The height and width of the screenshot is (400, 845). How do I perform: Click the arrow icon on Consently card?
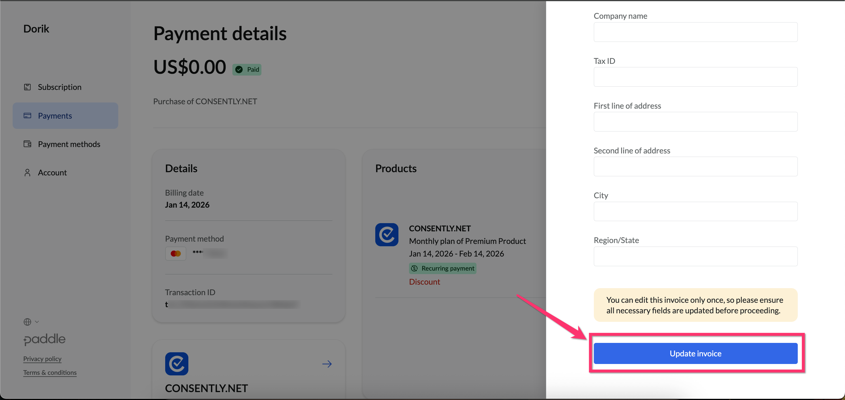pyautogui.click(x=327, y=364)
